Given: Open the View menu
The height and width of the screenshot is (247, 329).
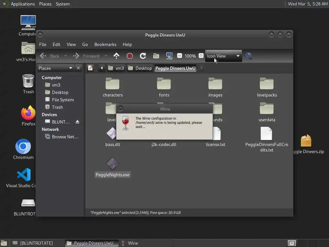Looking at the screenshot, I should point(71,44).
